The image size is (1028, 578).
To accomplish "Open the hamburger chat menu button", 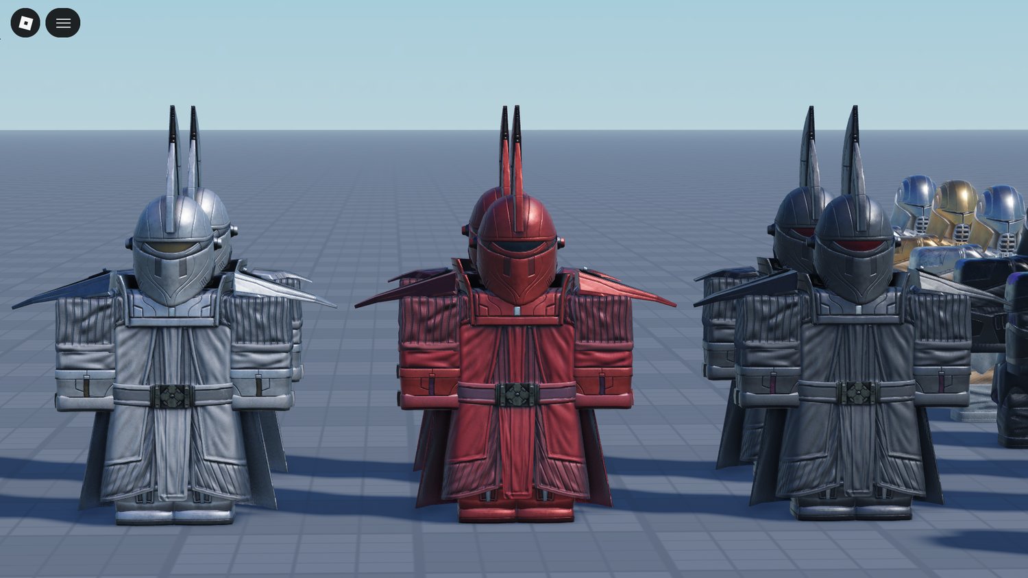I will pos(63,23).
